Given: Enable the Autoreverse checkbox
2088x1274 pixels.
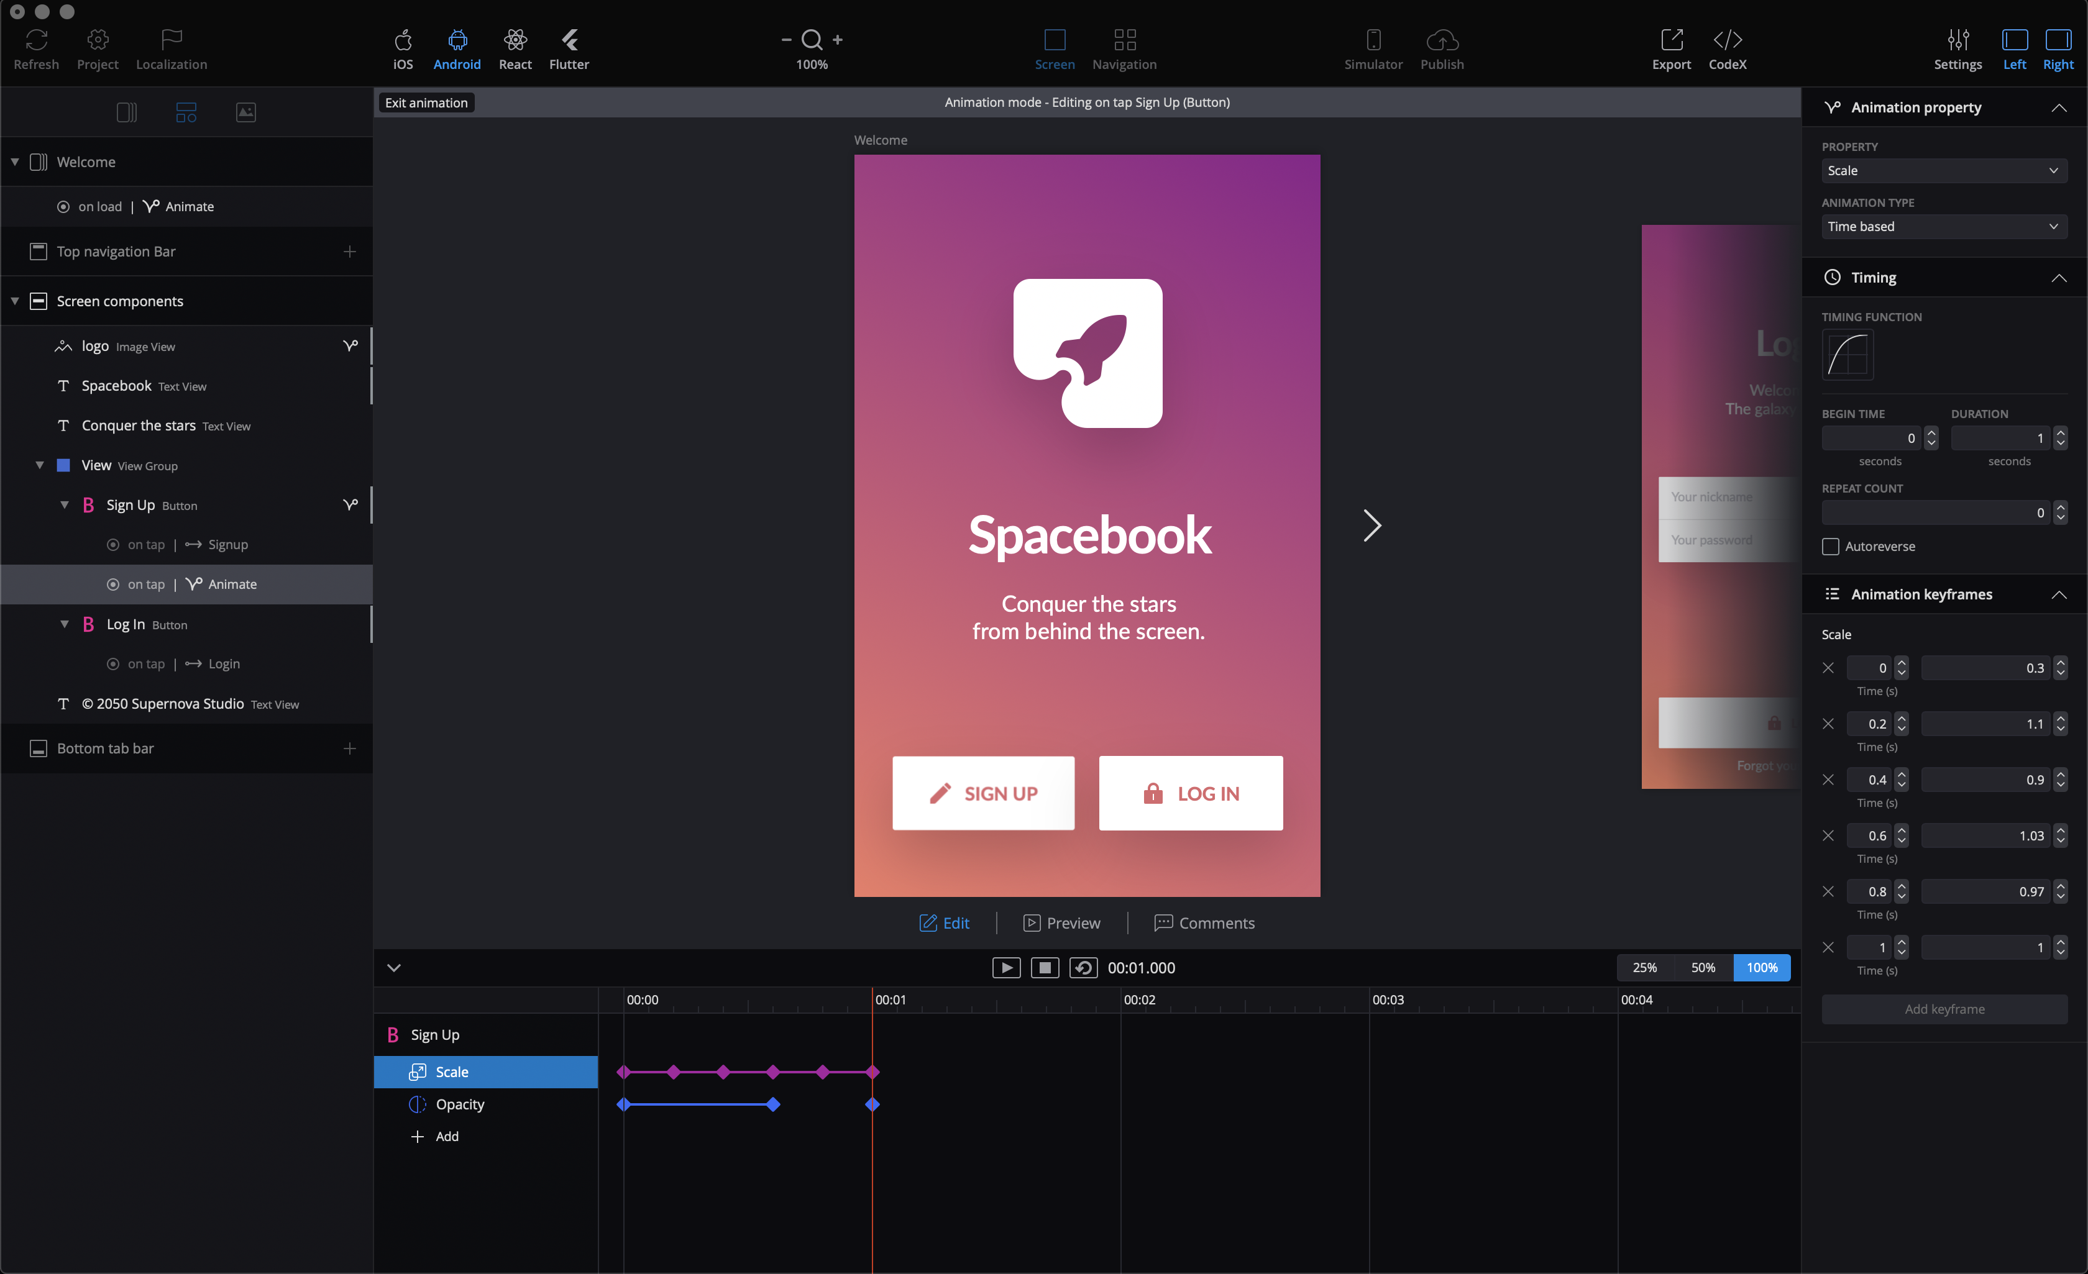Looking at the screenshot, I should click(1830, 547).
